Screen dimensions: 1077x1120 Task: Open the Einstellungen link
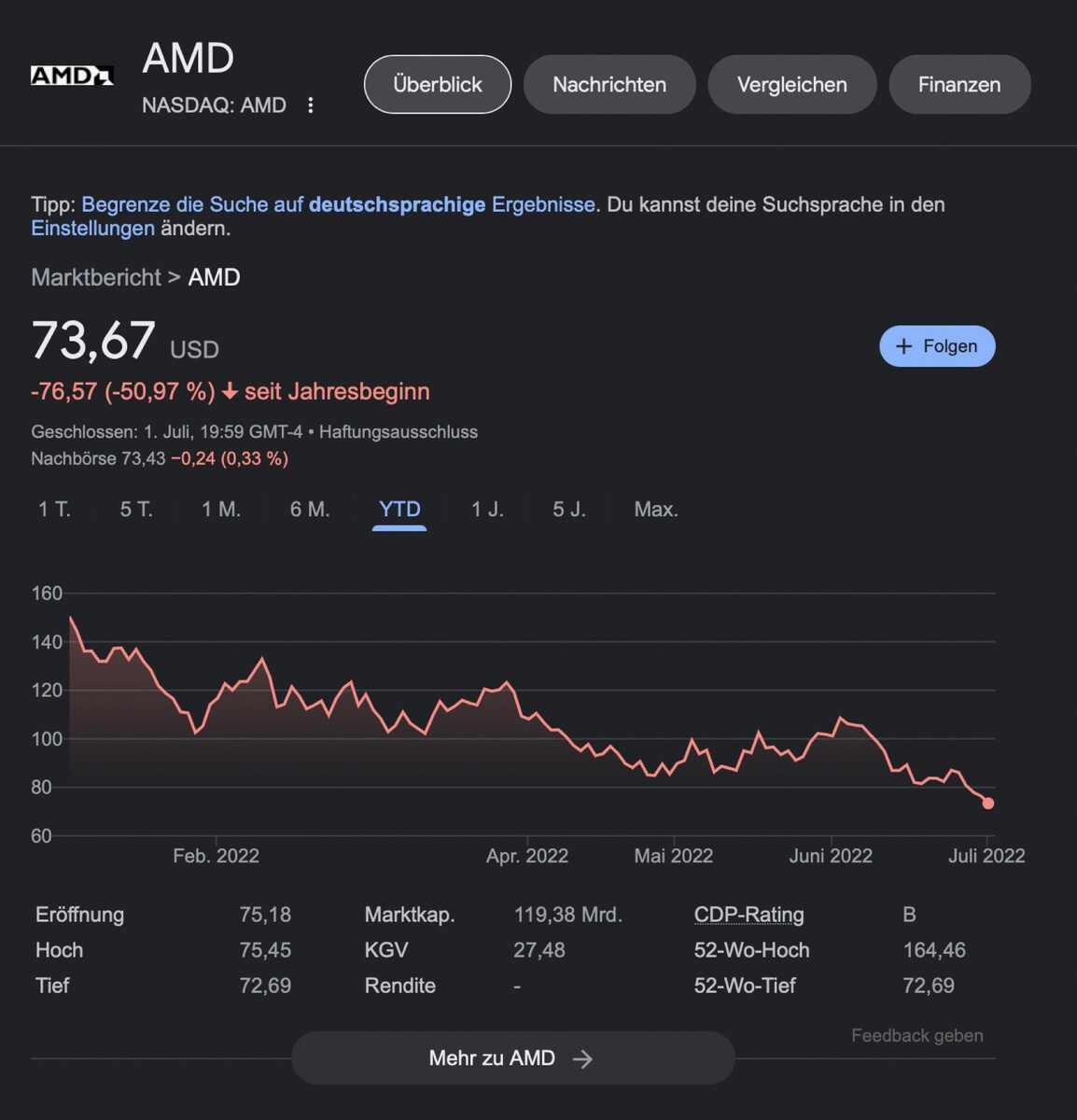92,229
